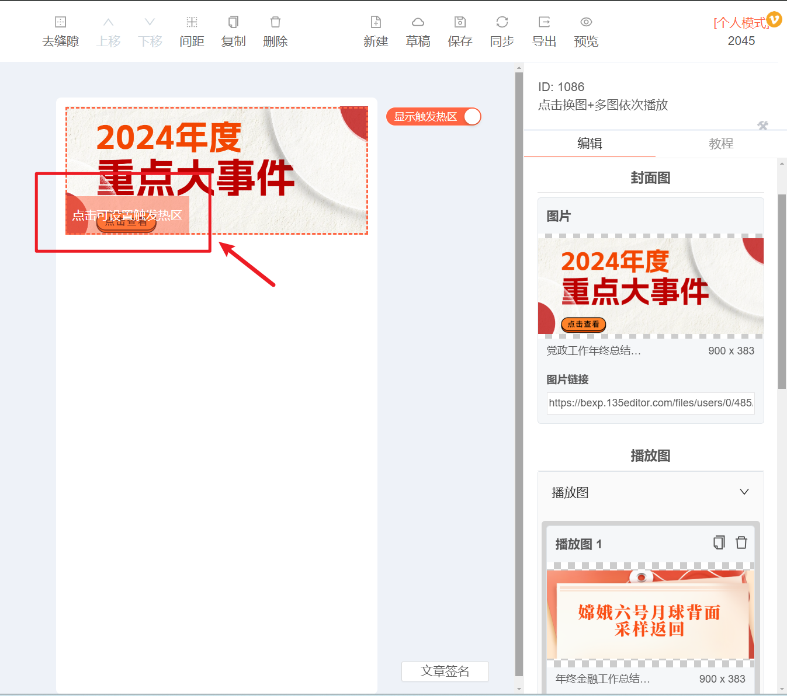
Task: Click the 删除 trash icon in toolbar
Action: tap(275, 22)
